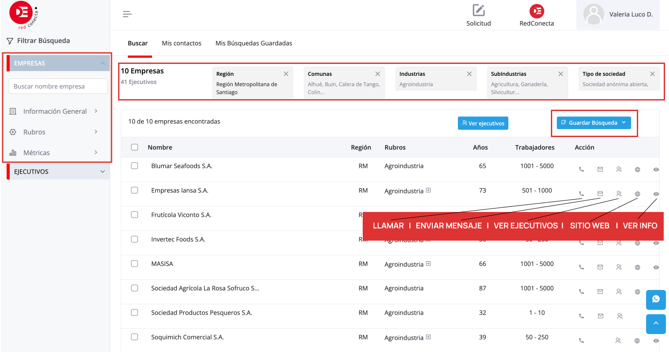Expand rubros plus for Soquimich Comercial
Screen dimensions: 669x353
click(428, 337)
